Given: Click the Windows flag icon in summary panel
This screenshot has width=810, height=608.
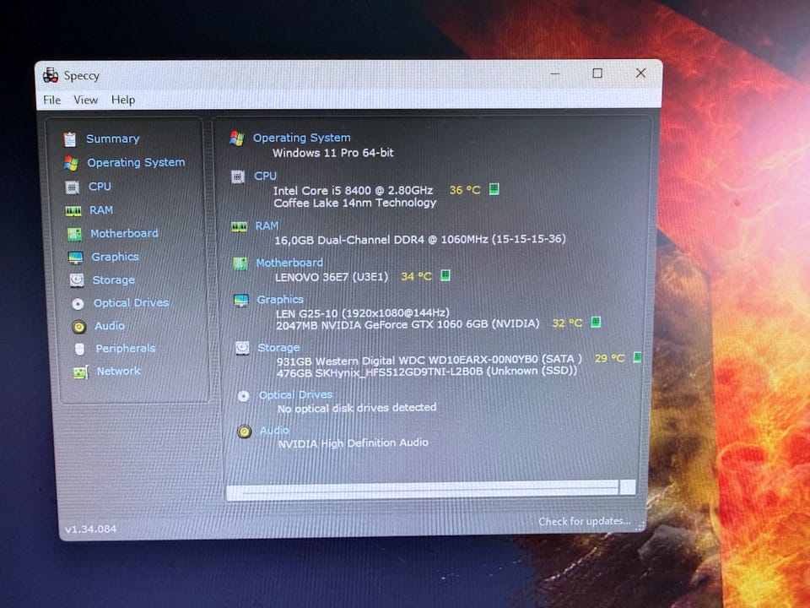Looking at the screenshot, I should (x=236, y=138).
